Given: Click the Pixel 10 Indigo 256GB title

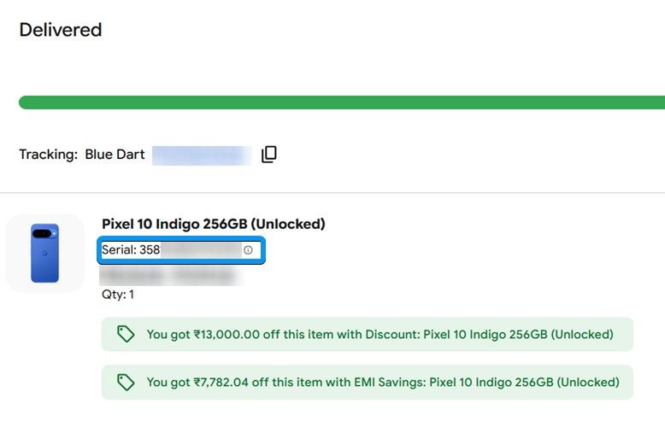Looking at the screenshot, I should click(214, 224).
